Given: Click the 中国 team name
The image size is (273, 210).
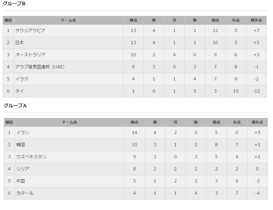Looking at the screenshot, I should pyautogui.click(x=21, y=181).
